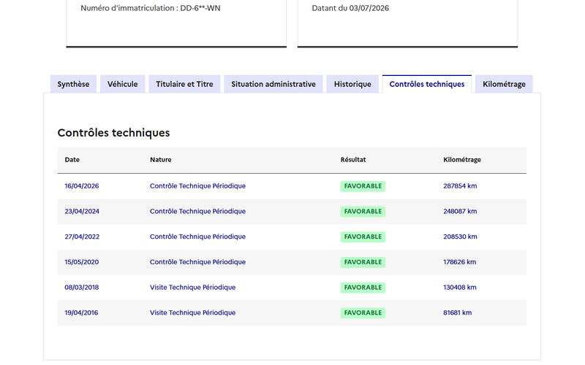This screenshot has height=365, width=585.
Task: Select the Contrôles techniques tab
Action: click(427, 84)
